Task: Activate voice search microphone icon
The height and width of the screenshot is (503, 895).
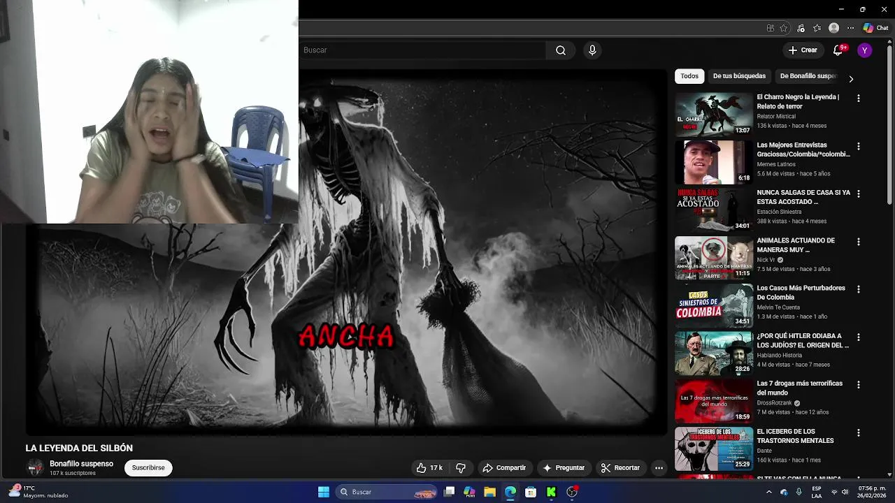Action: [x=592, y=50]
